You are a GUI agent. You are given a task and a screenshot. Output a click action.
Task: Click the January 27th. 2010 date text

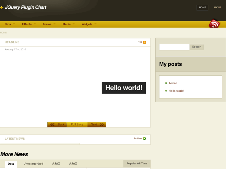coord(15,50)
